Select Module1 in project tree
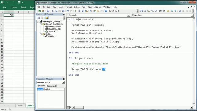 (51, 36)
